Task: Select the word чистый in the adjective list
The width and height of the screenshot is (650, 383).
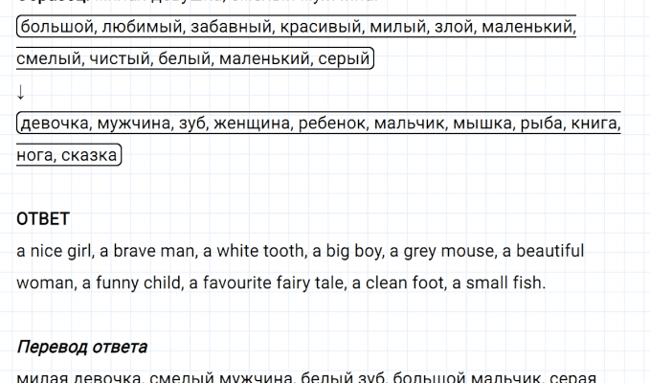Action: click(x=121, y=60)
